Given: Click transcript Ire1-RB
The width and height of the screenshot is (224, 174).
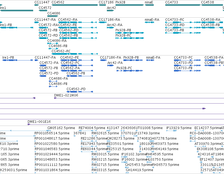Looking at the screenshot, I should [6, 25].
